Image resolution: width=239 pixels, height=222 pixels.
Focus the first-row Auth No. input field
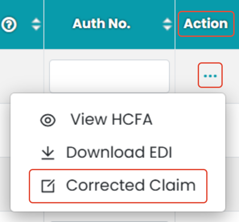109,76
